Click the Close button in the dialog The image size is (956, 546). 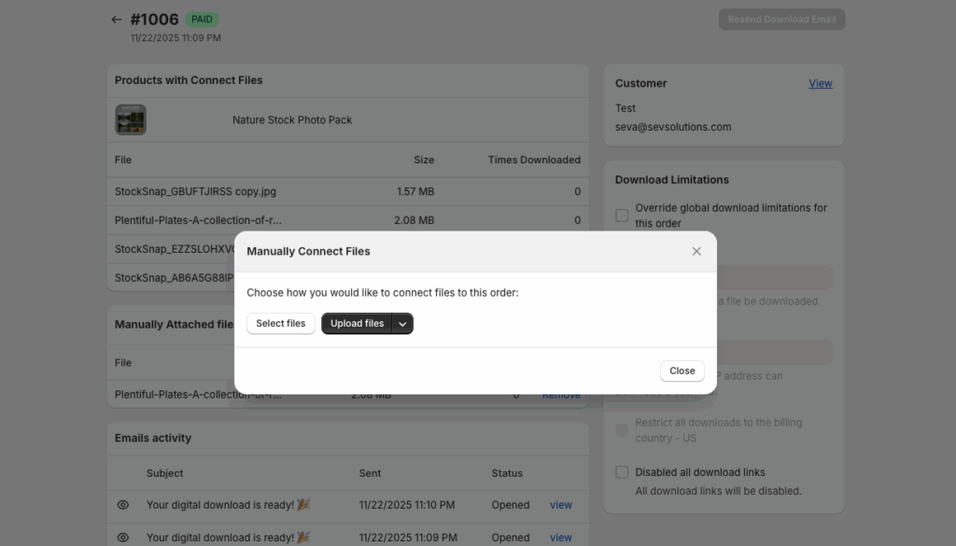[682, 371]
